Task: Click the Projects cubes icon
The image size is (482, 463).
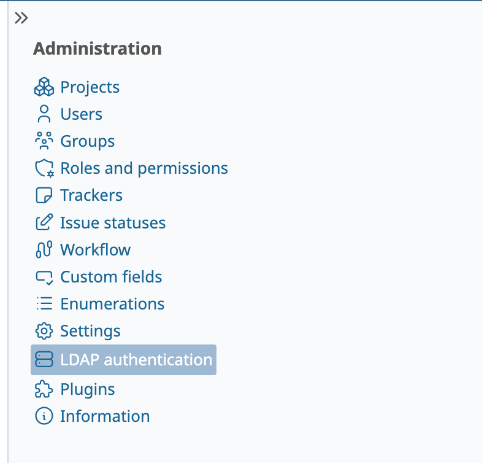Action: click(x=44, y=87)
